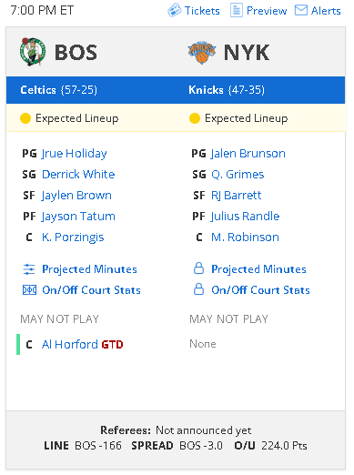The image size is (354, 475).
Task: Click the Alerts envelope icon
Action: click(x=301, y=10)
